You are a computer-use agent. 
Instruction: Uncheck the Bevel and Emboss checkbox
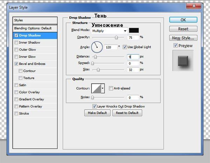tap(16, 64)
